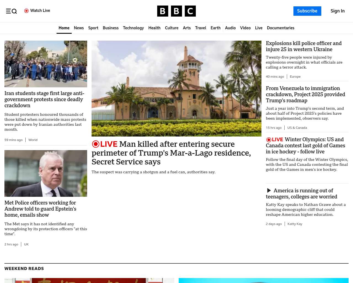Image resolution: width=353 pixels, height=283 pixels.
Task: Open the menu and search icon
Action: coord(11,11)
